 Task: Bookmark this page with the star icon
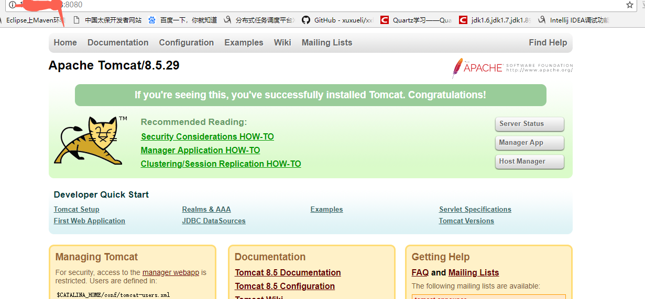(629, 5)
